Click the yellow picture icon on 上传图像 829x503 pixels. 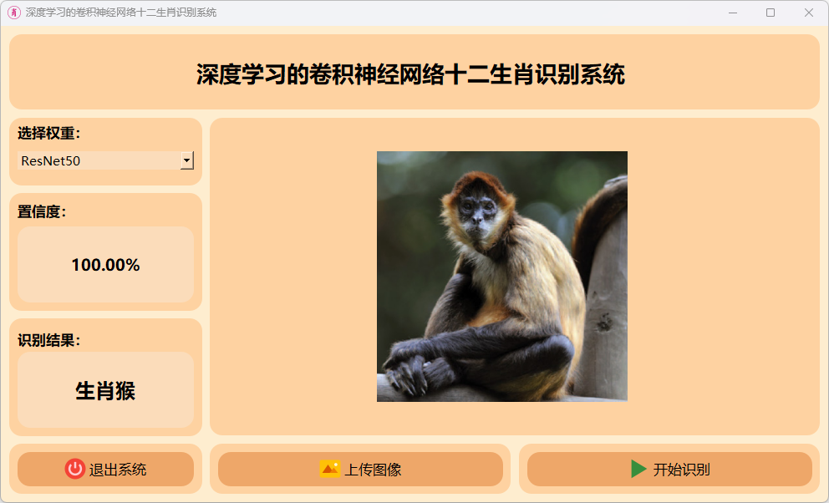point(330,469)
